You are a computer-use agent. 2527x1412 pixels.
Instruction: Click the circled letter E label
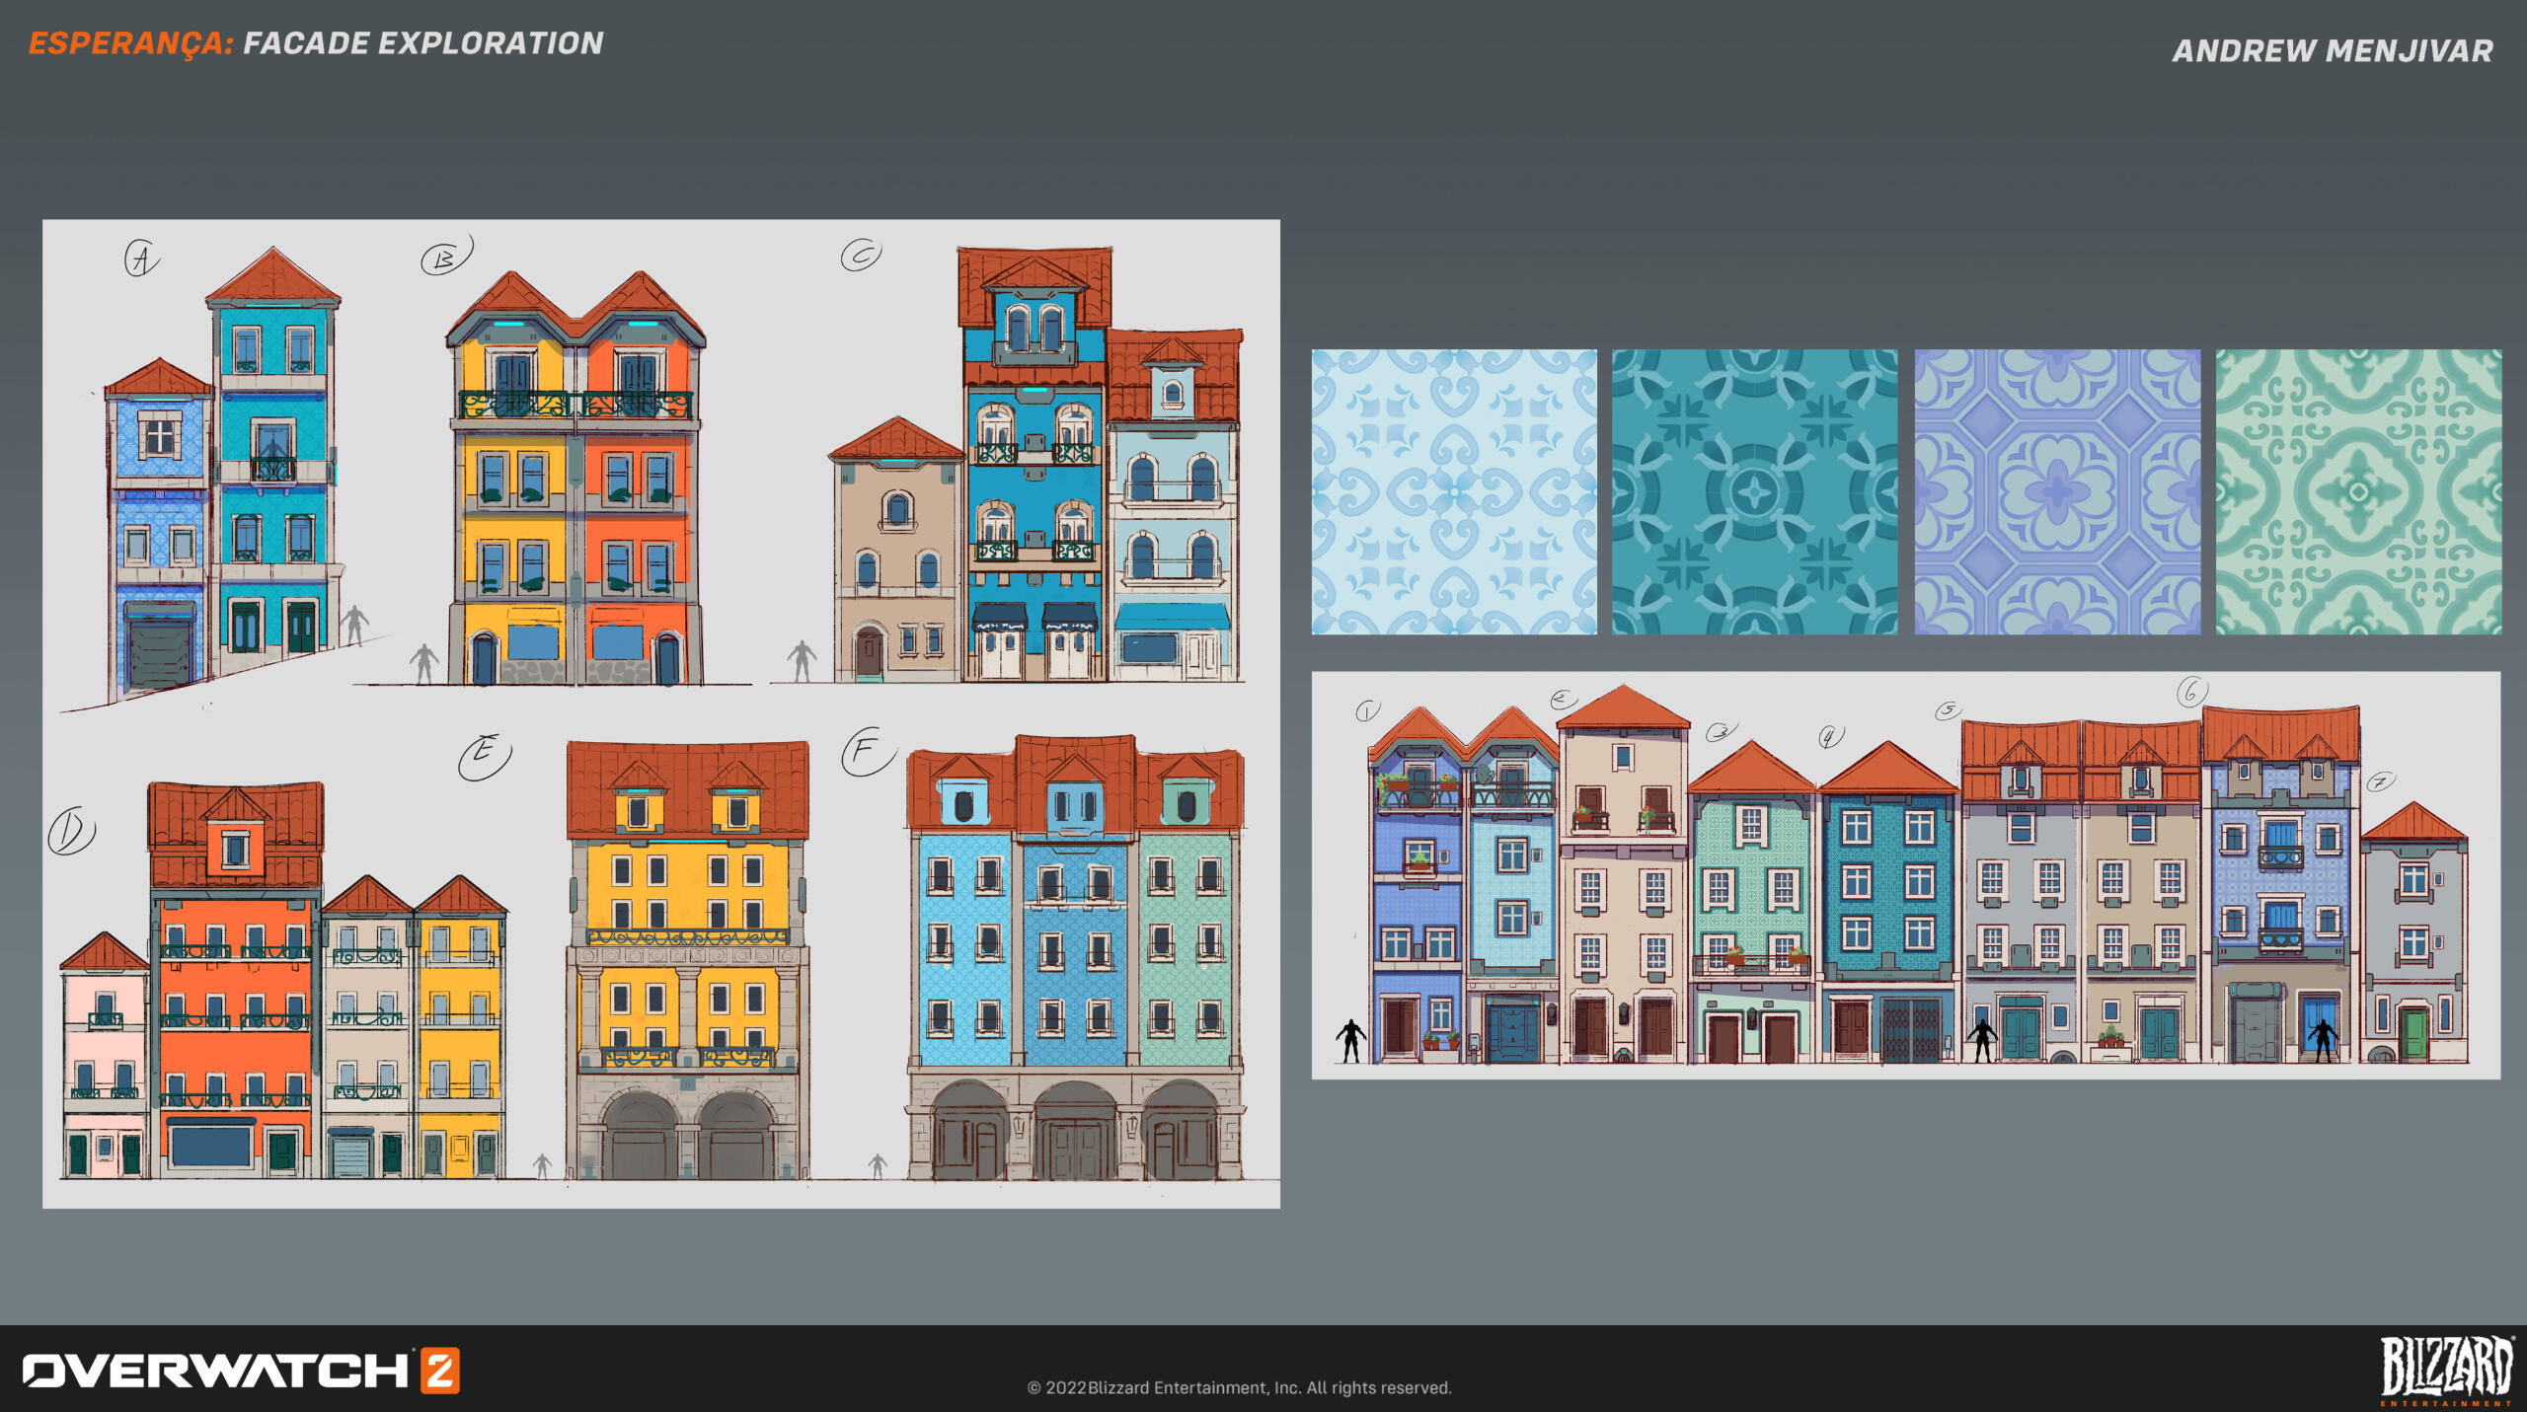(484, 756)
